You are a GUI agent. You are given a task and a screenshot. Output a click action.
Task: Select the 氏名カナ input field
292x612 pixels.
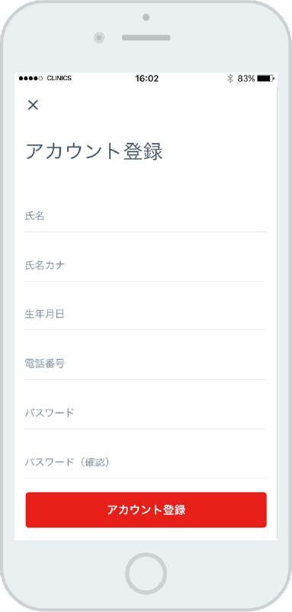(145, 266)
